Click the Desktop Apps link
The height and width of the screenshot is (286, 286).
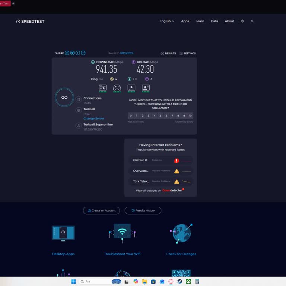point(63,254)
